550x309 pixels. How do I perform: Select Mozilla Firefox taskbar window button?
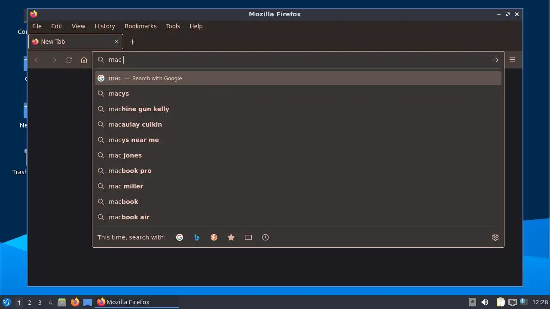pos(137,302)
